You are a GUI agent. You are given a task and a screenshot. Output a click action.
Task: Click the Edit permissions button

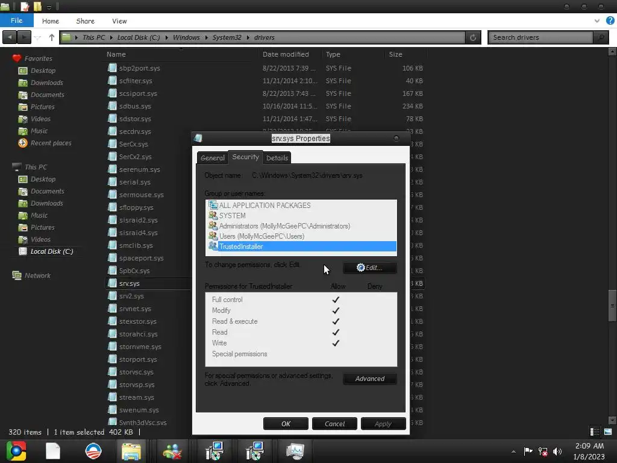(x=369, y=268)
